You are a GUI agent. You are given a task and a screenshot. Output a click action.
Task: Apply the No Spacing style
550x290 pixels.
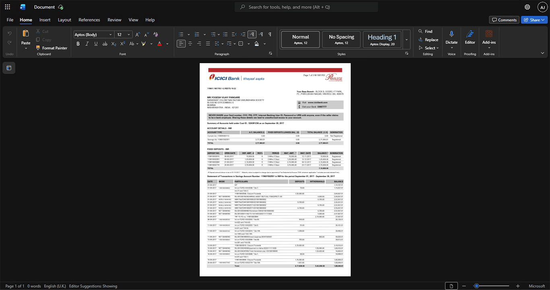point(341,39)
